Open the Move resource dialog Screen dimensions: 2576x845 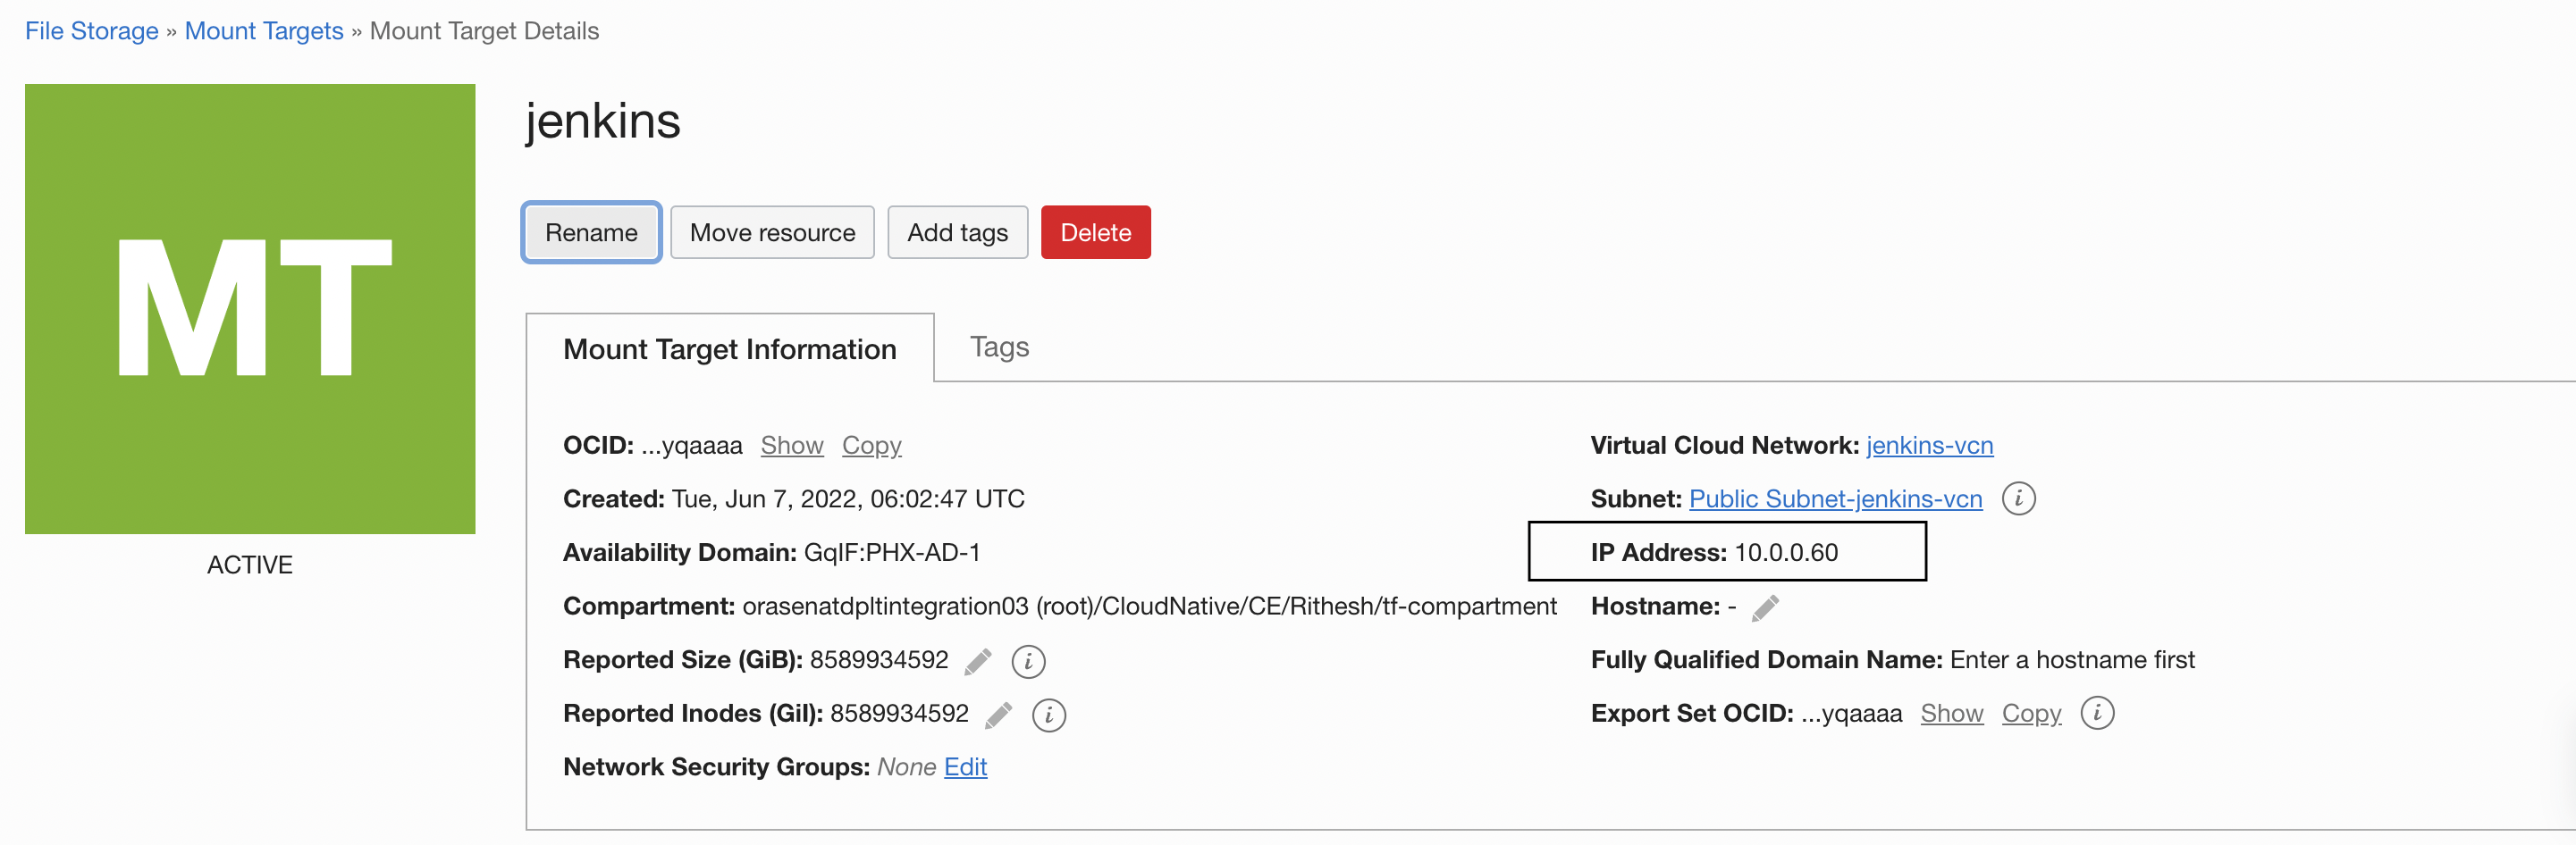[x=772, y=231]
